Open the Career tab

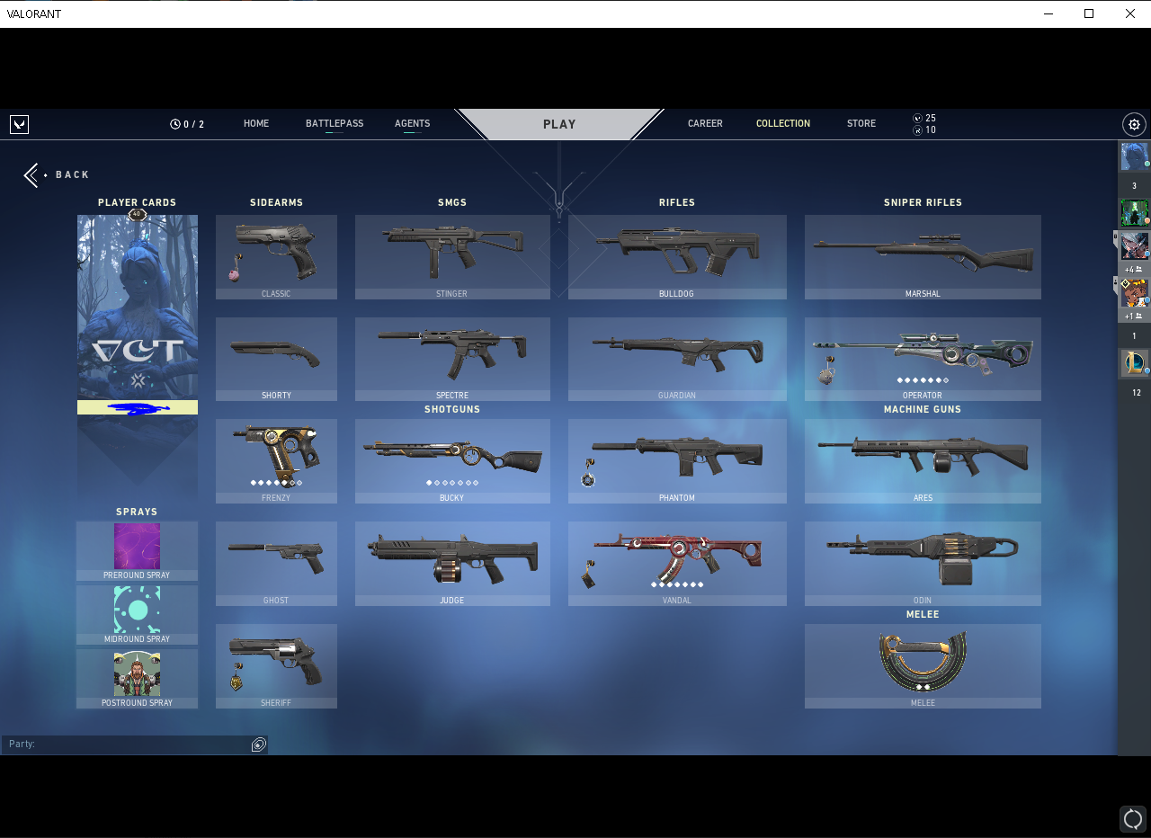[x=705, y=124]
